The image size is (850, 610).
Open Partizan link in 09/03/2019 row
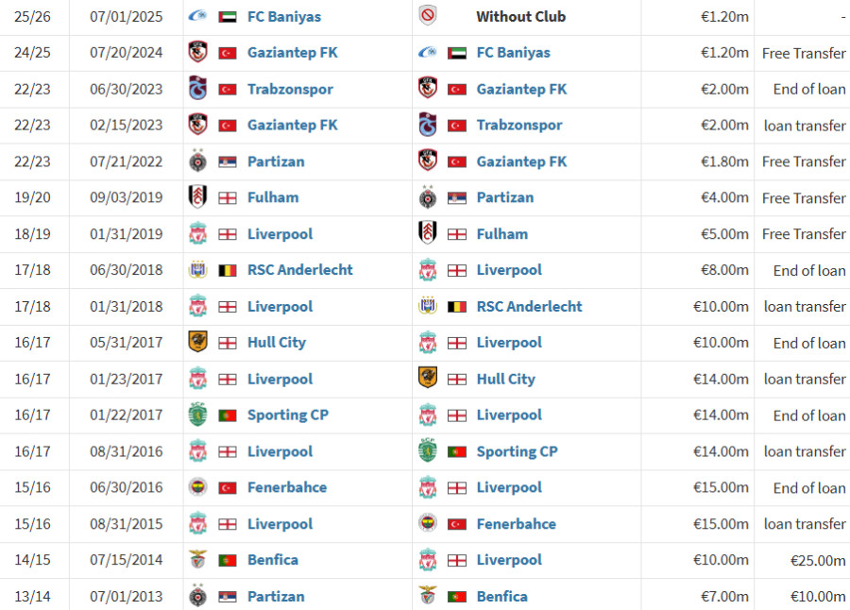click(x=505, y=197)
